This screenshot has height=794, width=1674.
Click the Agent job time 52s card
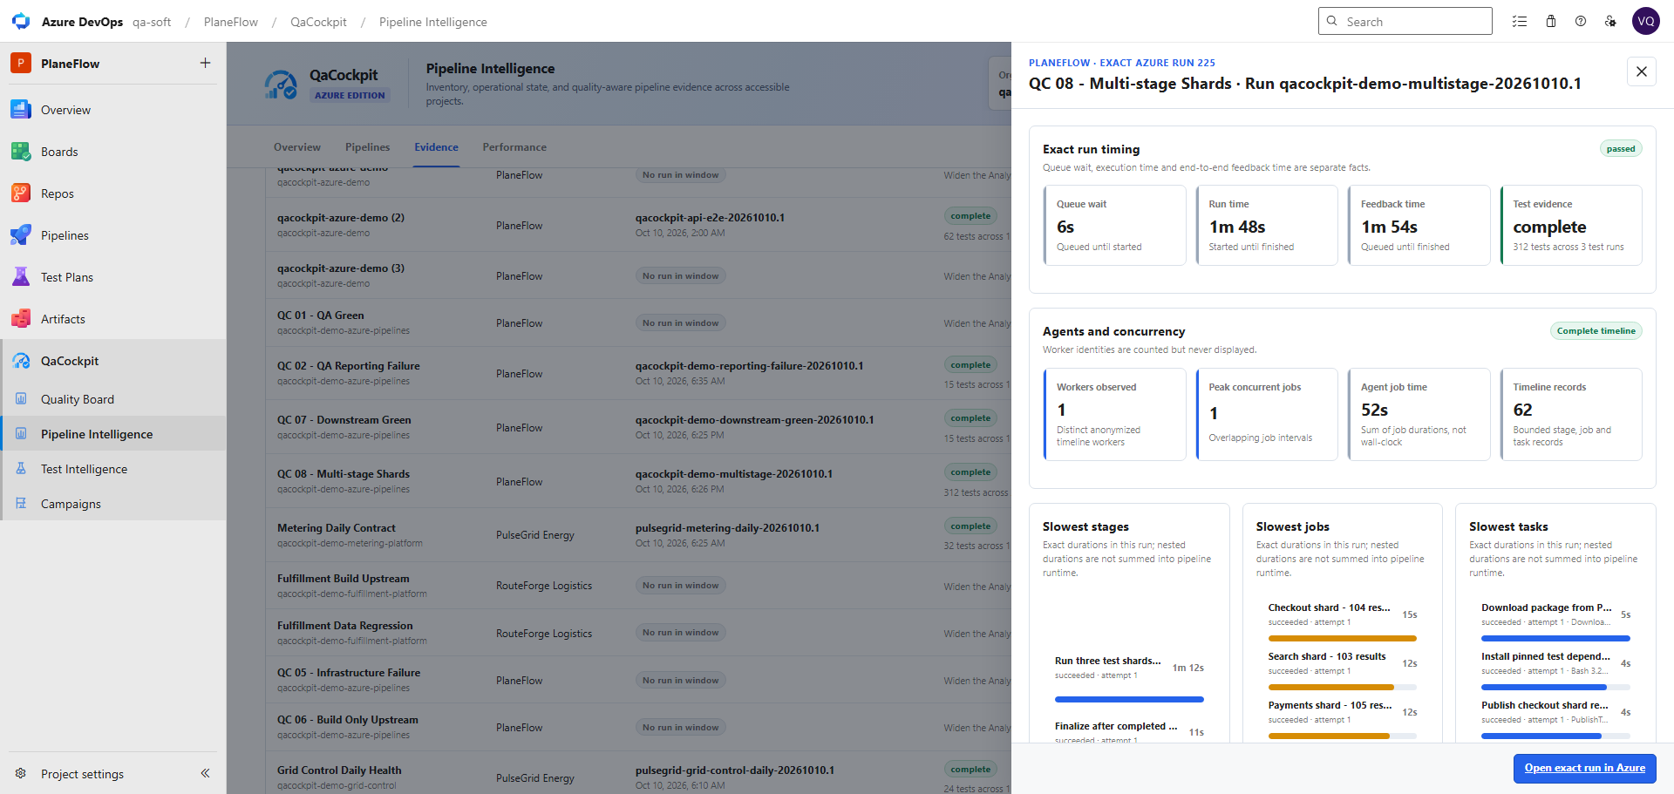coord(1419,414)
